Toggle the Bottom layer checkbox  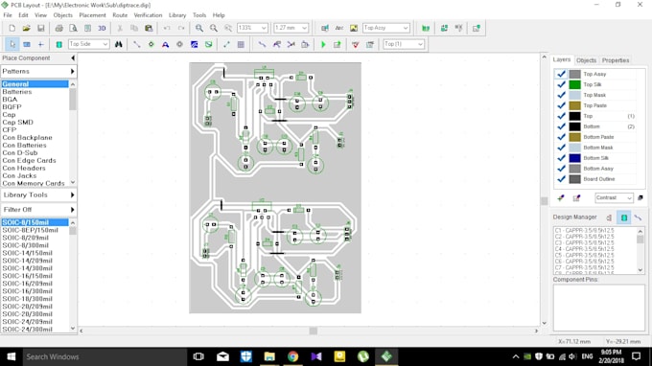561,126
